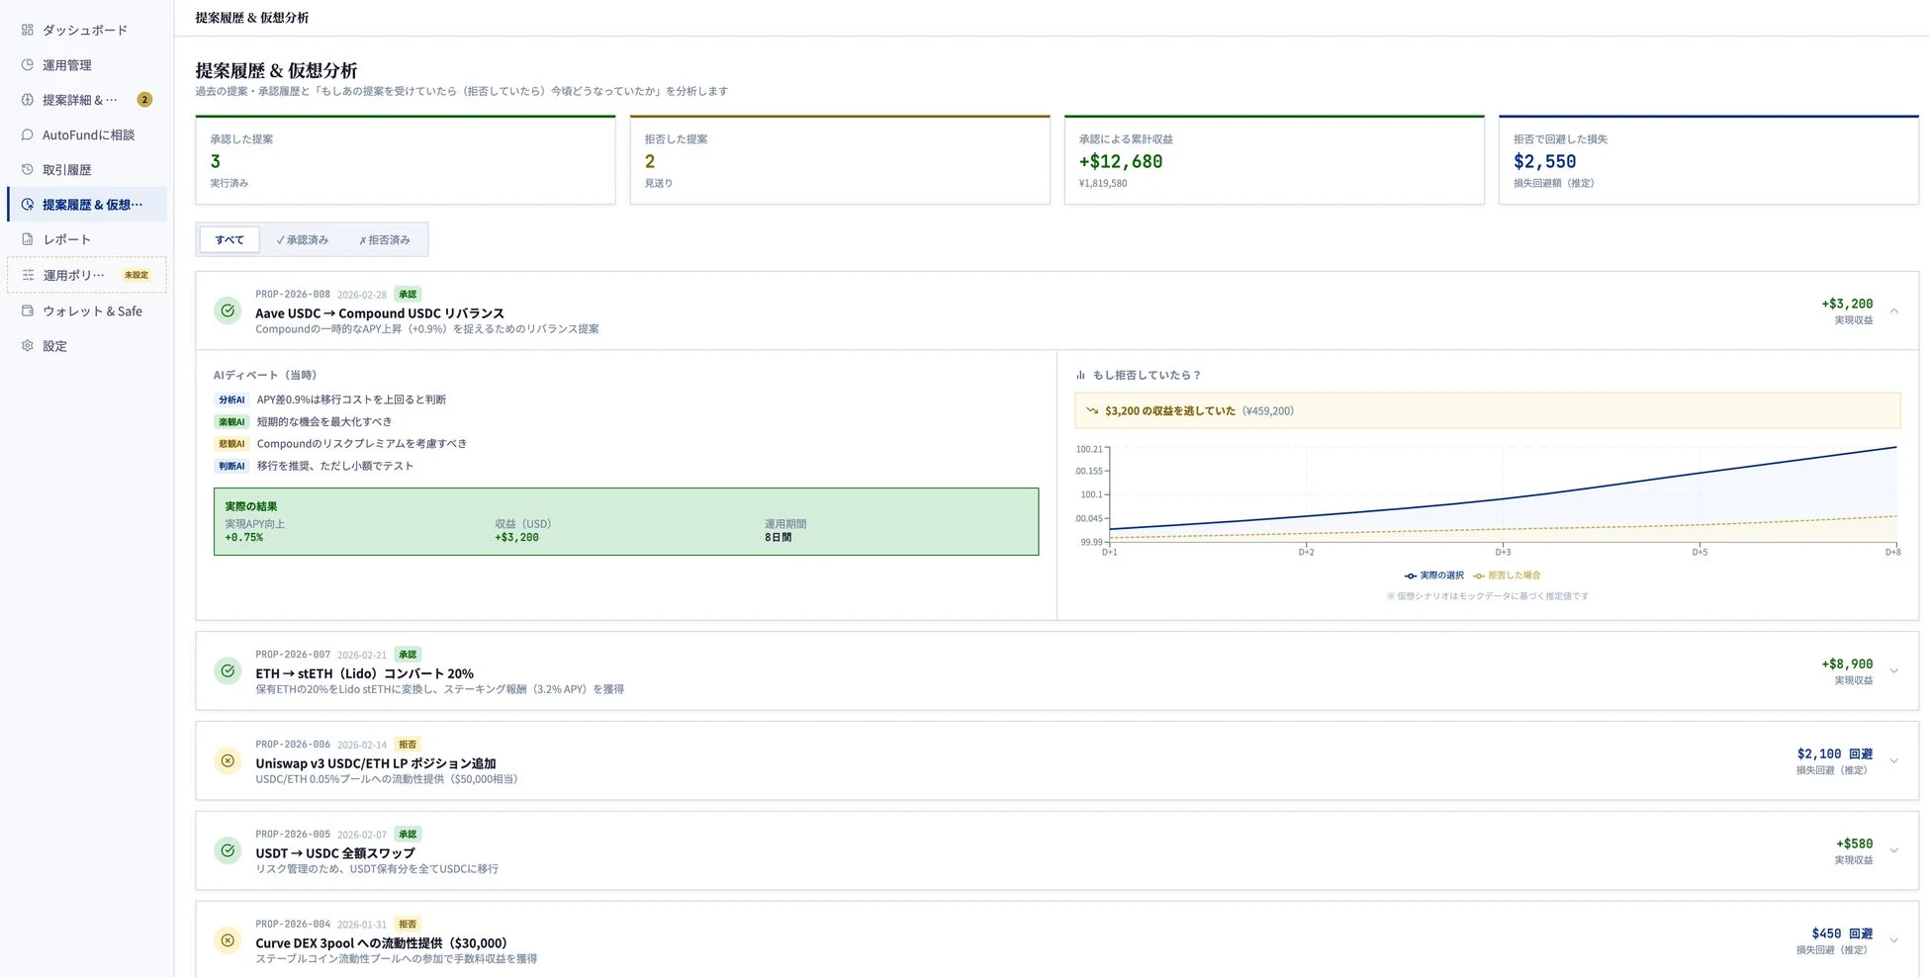This screenshot has height=977, width=1929.
Task: Select the すべて filter tab
Action: click(x=230, y=240)
